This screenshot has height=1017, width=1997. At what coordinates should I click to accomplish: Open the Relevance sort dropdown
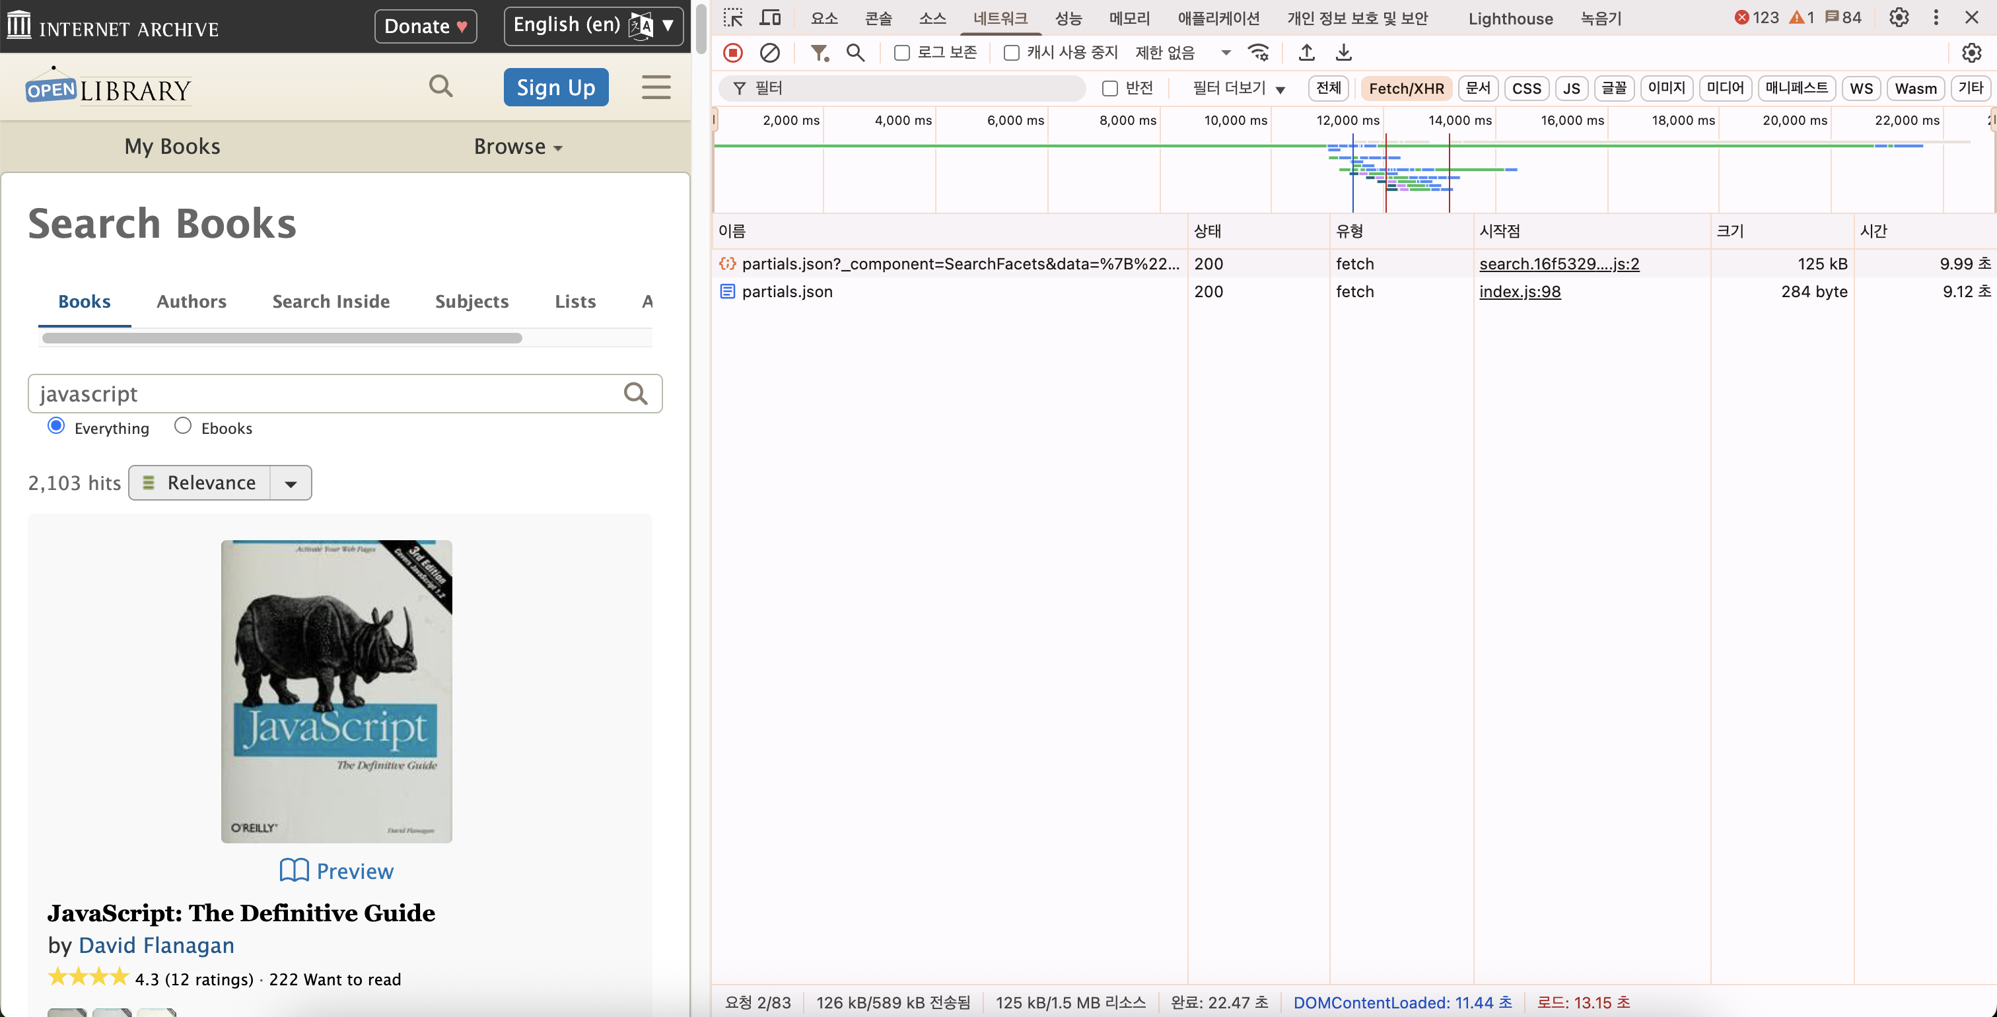[x=291, y=483]
